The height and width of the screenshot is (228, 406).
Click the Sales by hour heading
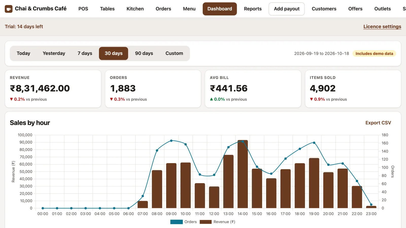pyautogui.click(x=30, y=123)
